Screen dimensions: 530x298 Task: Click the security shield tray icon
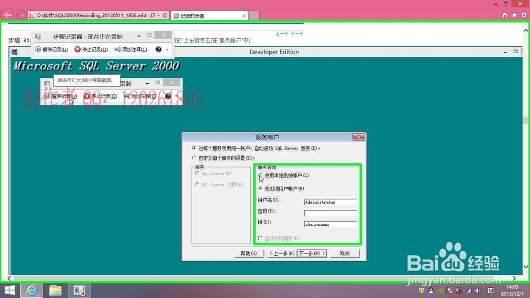(x=421, y=291)
